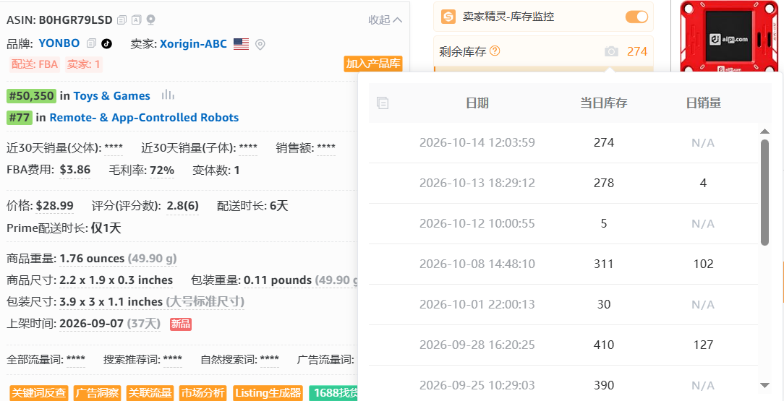Click the 市场分析 button
The height and width of the screenshot is (401, 784).
pos(203,393)
